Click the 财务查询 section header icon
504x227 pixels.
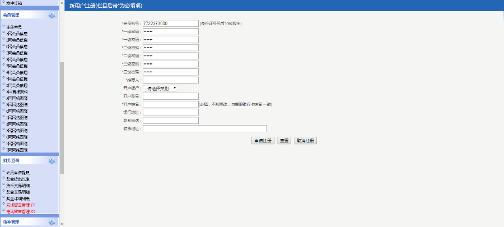point(52,160)
